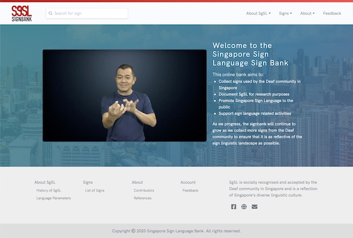The width and height of the screenshot is (353, 238).
Task: Open the Facebook page icon
Action: click(234, 206)
